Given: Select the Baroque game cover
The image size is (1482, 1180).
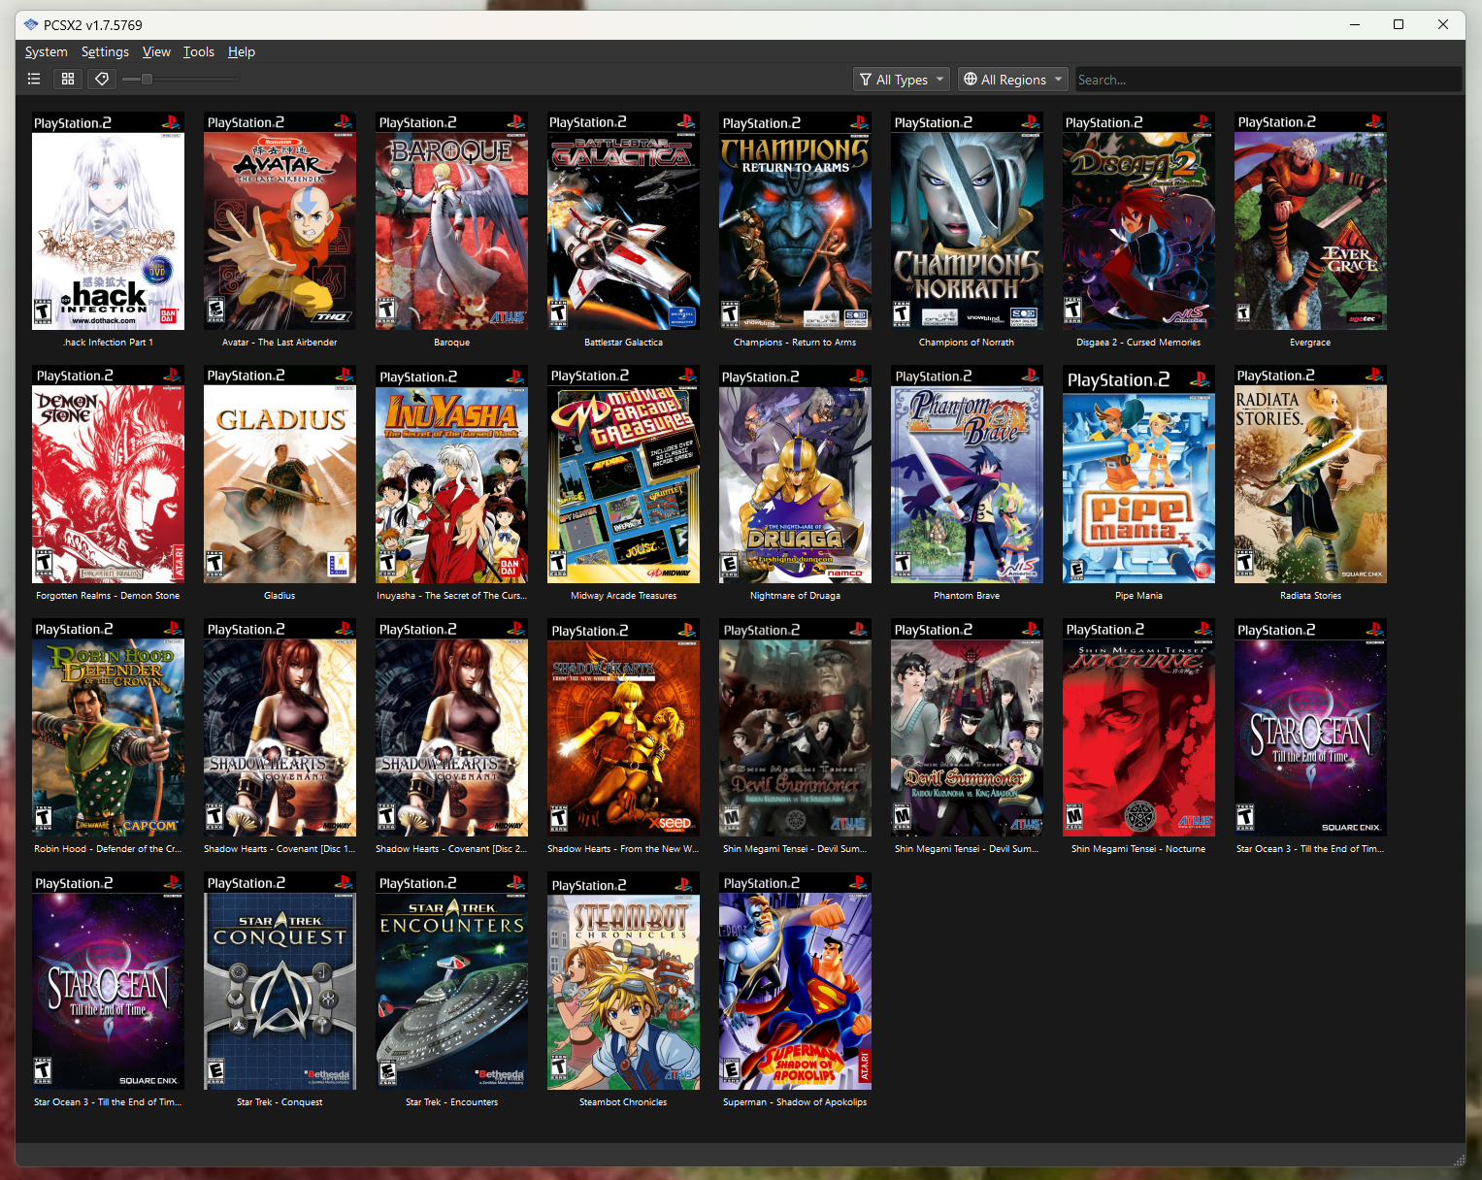Looking at the screenshot, I should point(451,220).
